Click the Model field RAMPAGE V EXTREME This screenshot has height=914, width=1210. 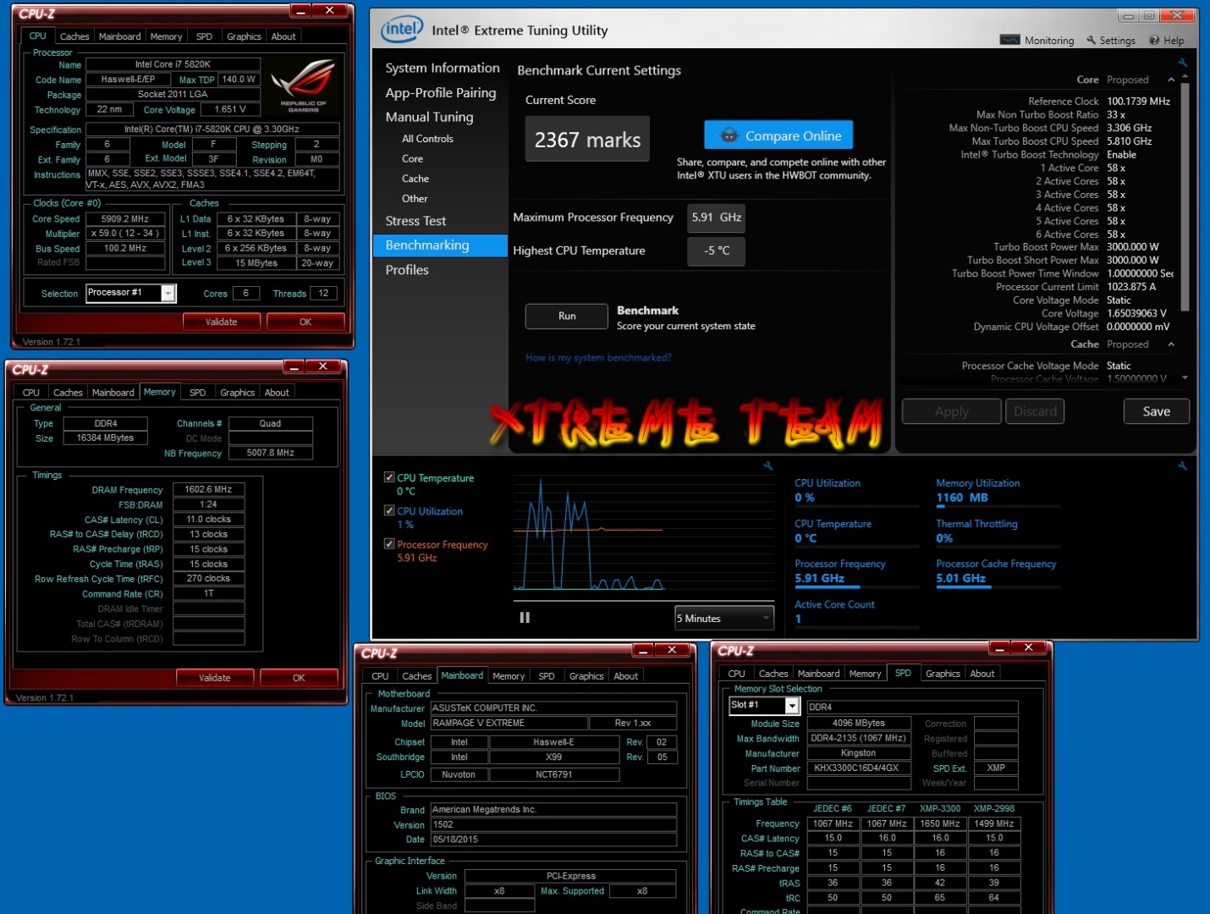point(509,724)
